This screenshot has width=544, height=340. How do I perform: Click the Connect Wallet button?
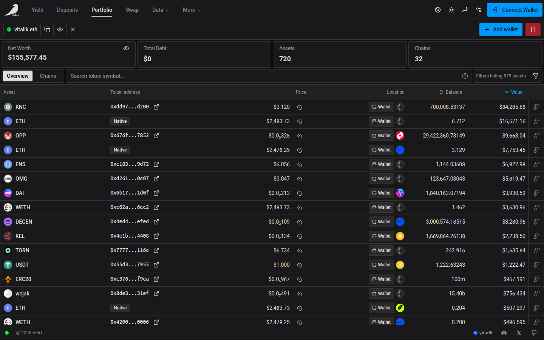pyautogui.click(x=515, y=10)
